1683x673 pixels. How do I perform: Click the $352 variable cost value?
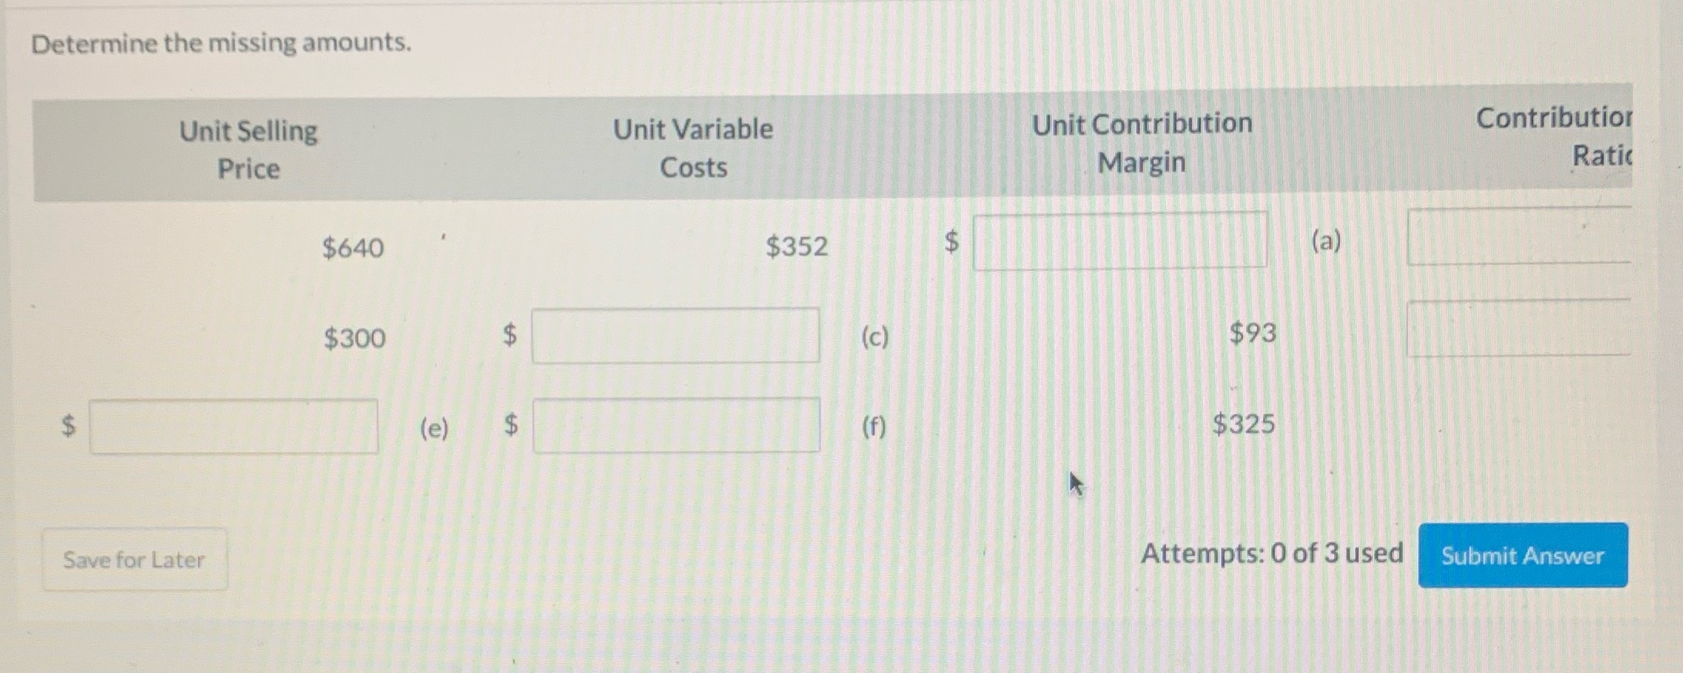click(x=797, y=246)
